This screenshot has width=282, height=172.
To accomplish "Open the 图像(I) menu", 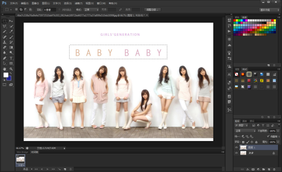I will (x=35, y=3).
